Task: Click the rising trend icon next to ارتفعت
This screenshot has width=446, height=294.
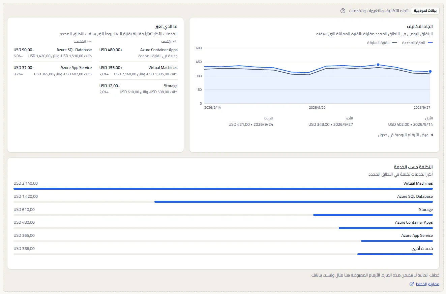Action: (x=175, y=41)
